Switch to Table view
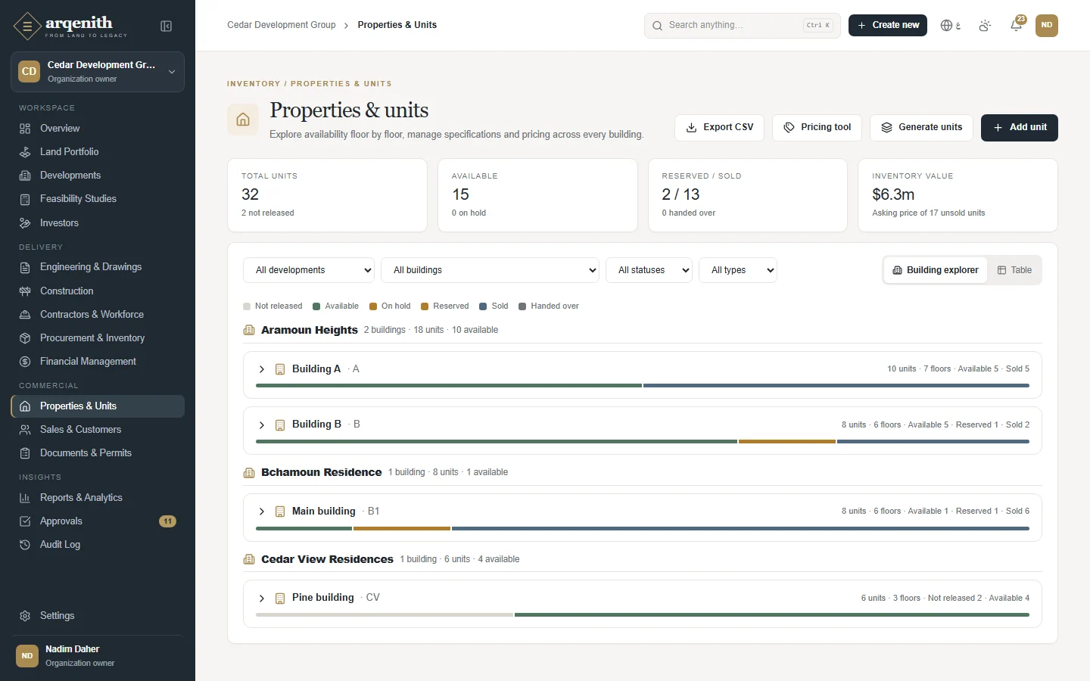 click(1014, 270)
